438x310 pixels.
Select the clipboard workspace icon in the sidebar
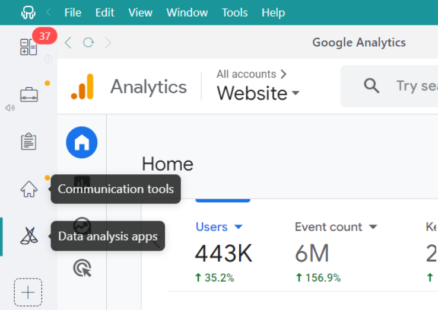click(28, 142)
